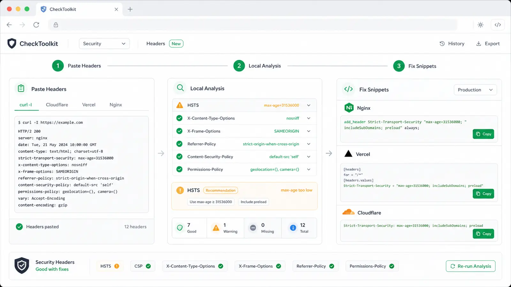Expand the Content-Security-Policy row chevron

pyautogui.click(x=309, y=157)
